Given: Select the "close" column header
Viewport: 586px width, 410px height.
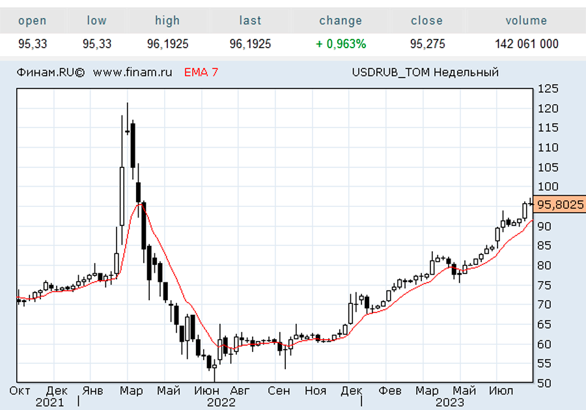Looking at the screenshot, I should click(x=426, y=21).
